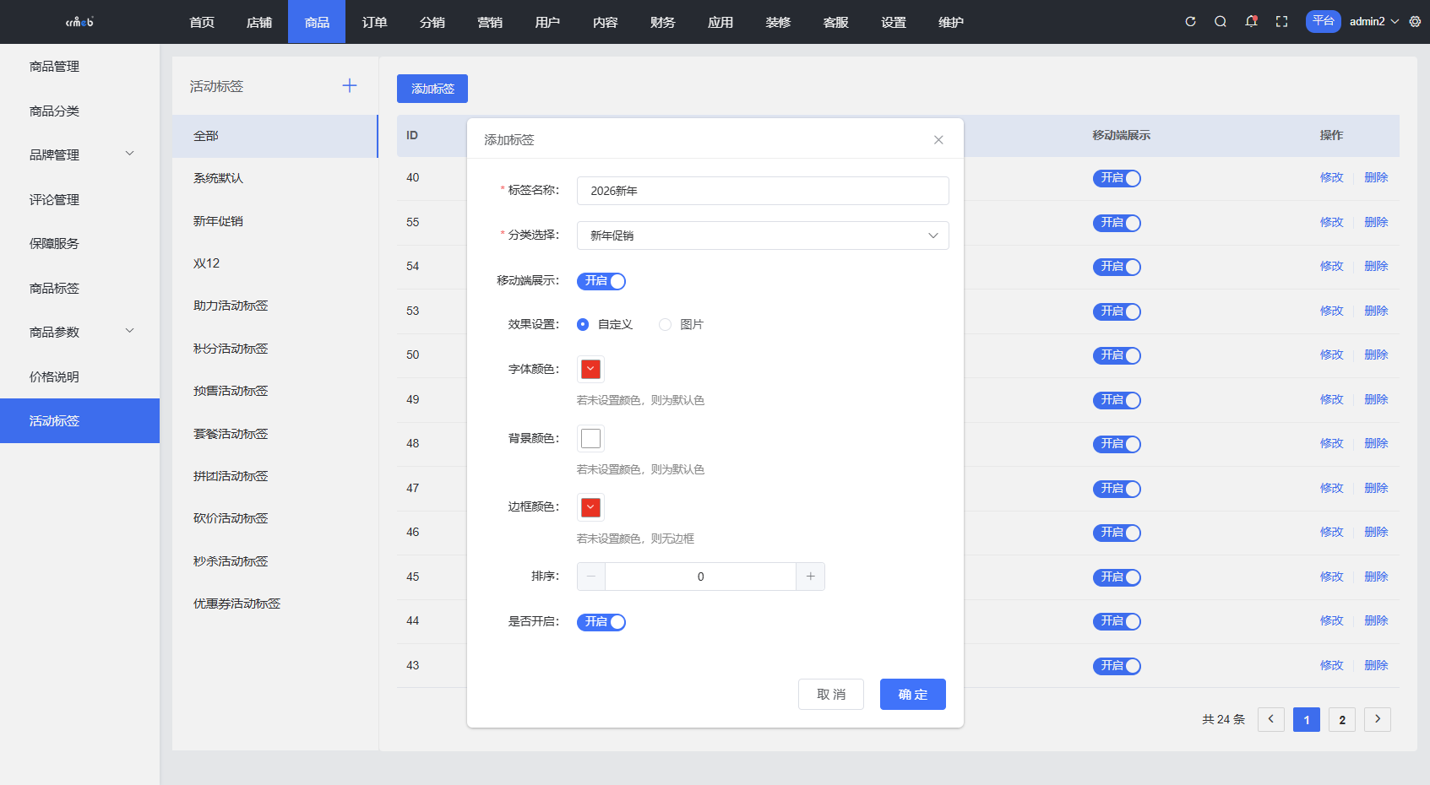
Task: Open the 营销 top menu
Action: [x=490, y=22]
